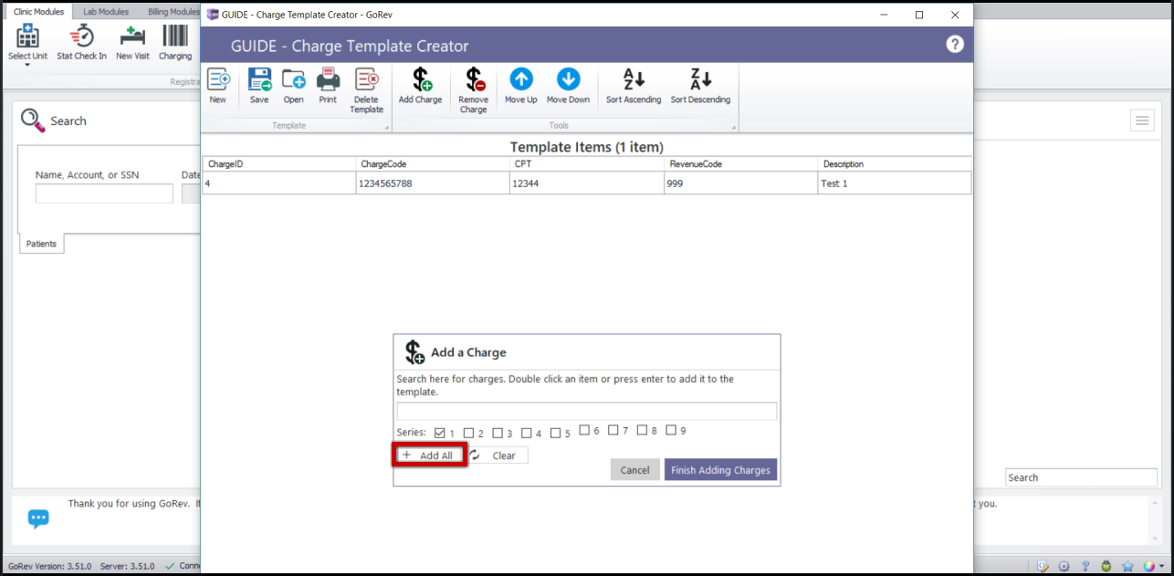Screen dimensions: 1174x576
Task: Click the blue star status bar icon
Action: tap(1127, 566)
